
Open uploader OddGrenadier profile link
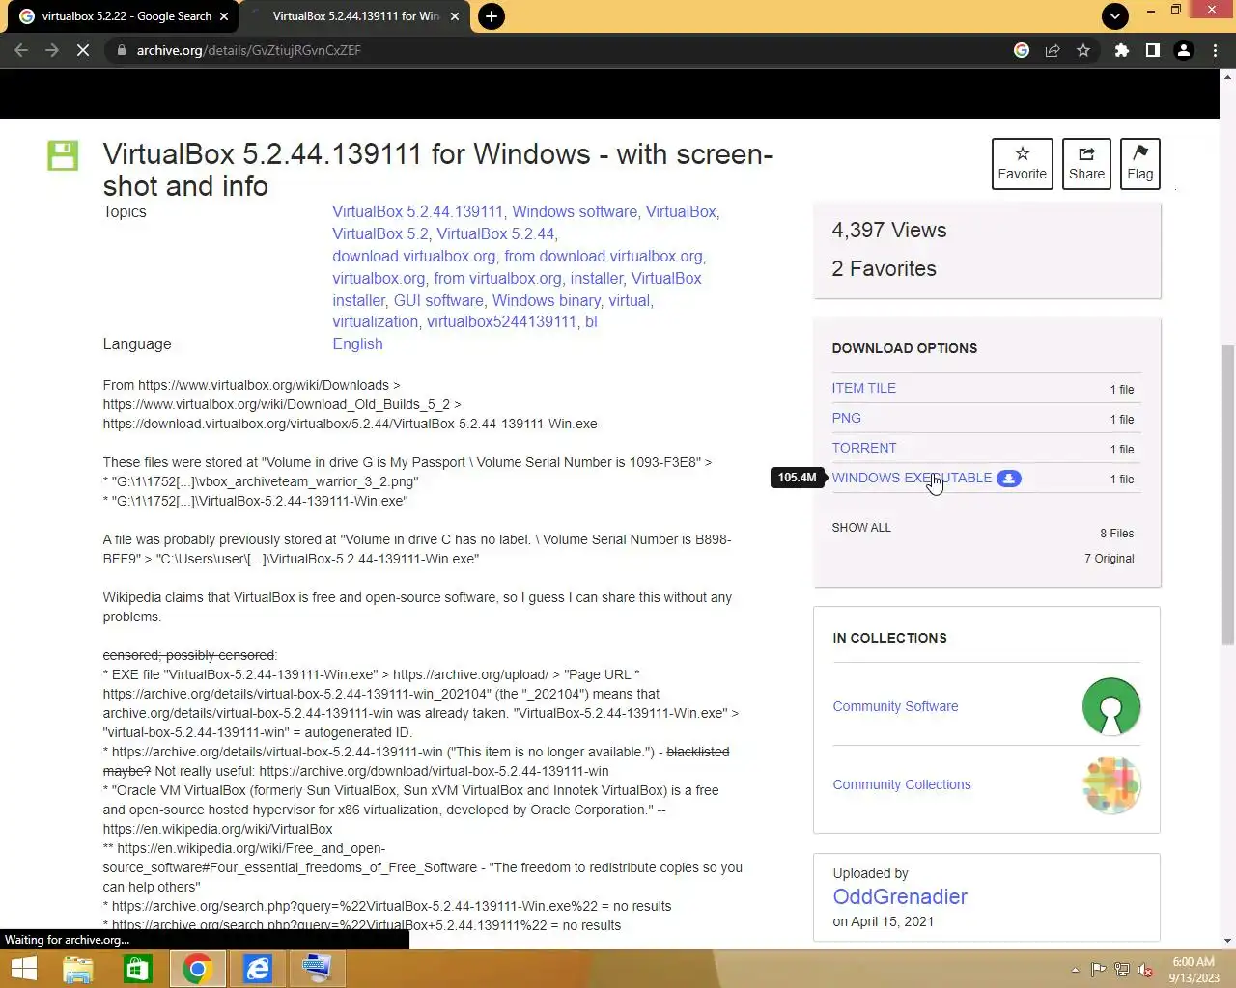pyautogui.click(x=900, y=896)
